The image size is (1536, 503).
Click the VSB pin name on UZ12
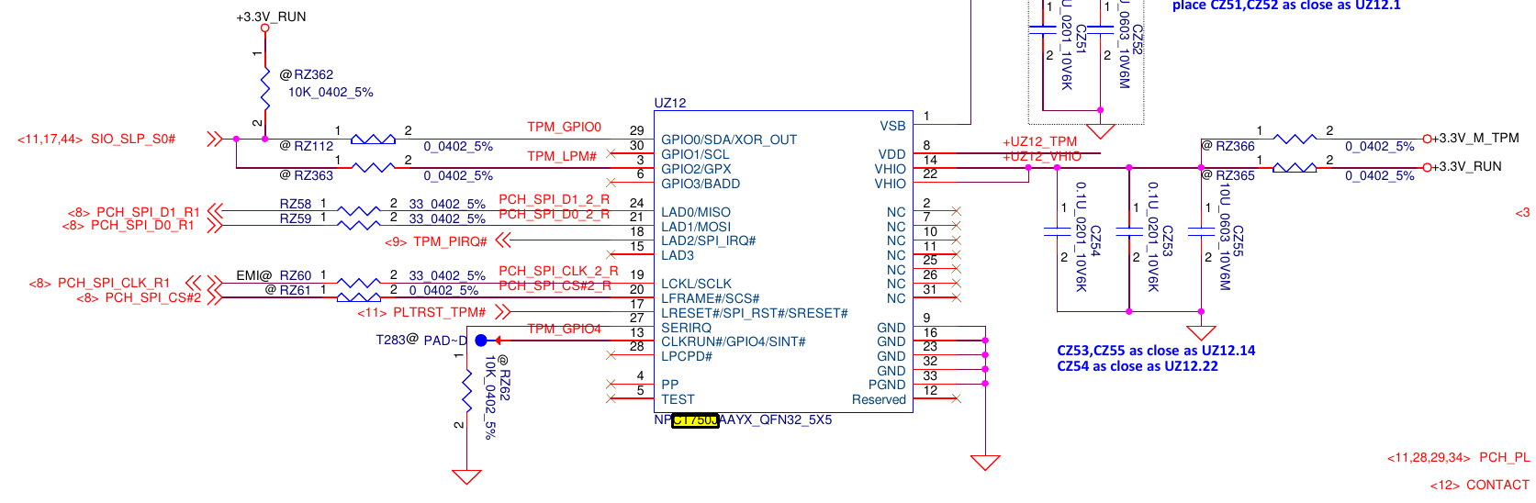892,126
